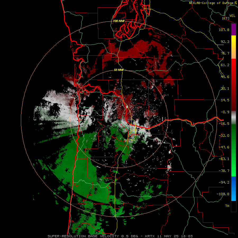Click the TH legend label
This screenshot has height=238, width=238.
coord(227,206)
